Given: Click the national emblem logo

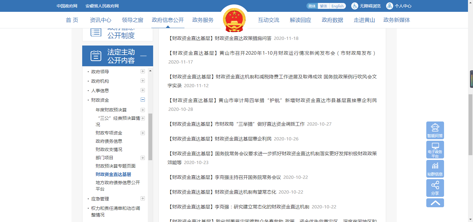Looking at the screenshot, I should coord(234,20).
